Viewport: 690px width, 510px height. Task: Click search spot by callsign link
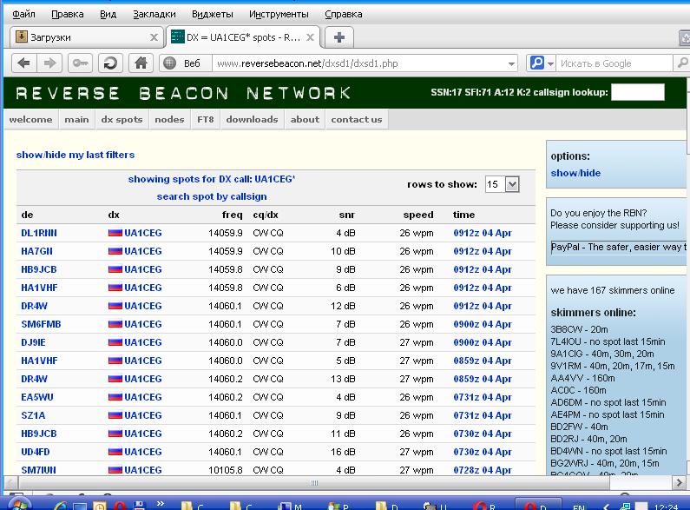212,196
